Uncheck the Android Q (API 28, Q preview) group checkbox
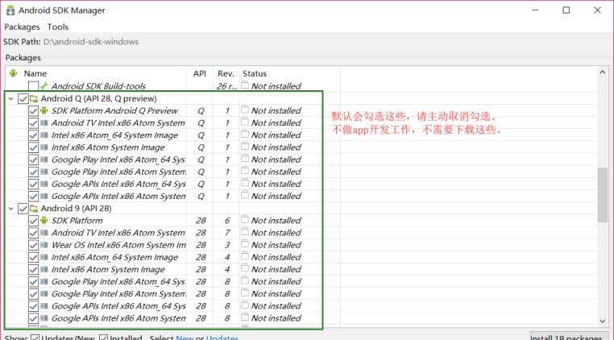 [x=23, y=99]
